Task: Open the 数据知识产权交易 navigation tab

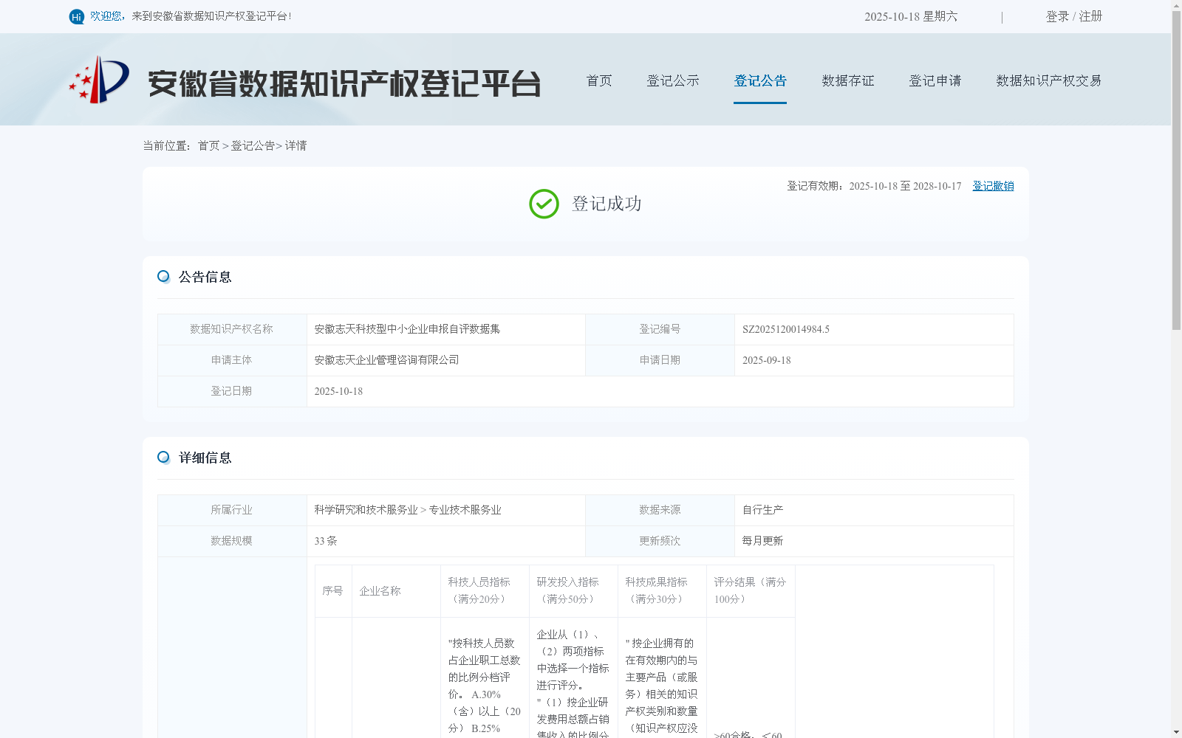Action: 1049,80
